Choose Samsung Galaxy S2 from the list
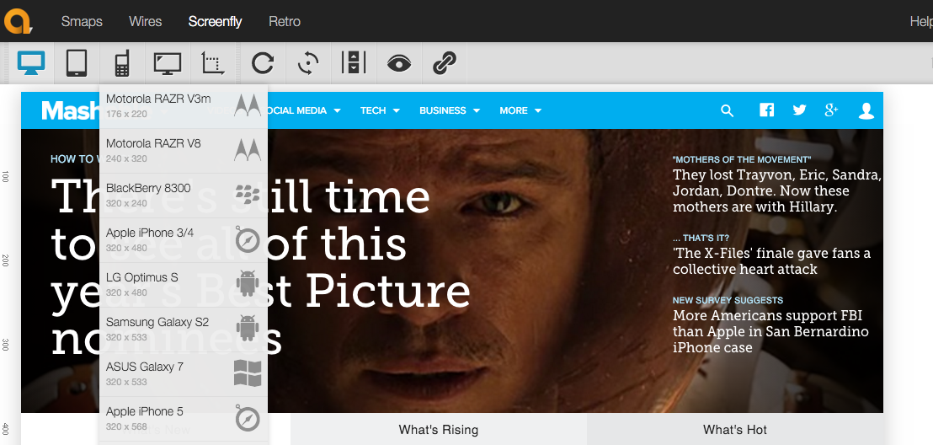 coord(184,330)
